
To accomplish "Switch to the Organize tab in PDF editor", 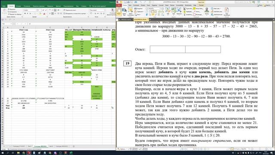I will coord(155,5).
